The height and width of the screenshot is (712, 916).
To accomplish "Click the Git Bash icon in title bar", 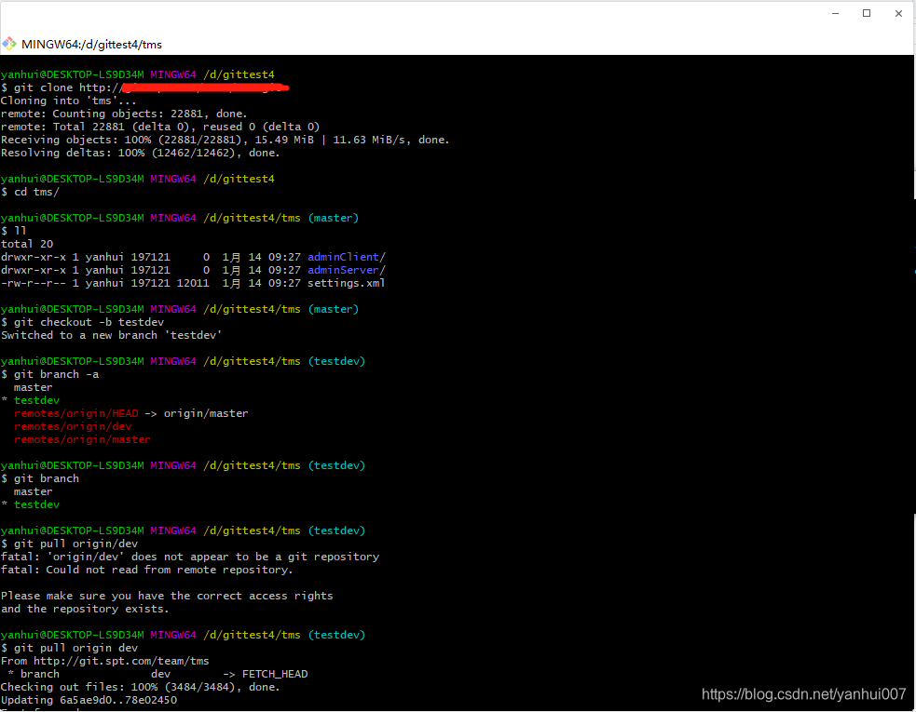I will coord(8,44).
